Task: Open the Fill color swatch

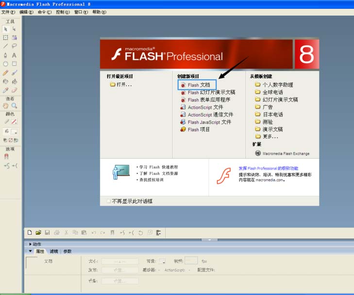Action: click(14, 131)
